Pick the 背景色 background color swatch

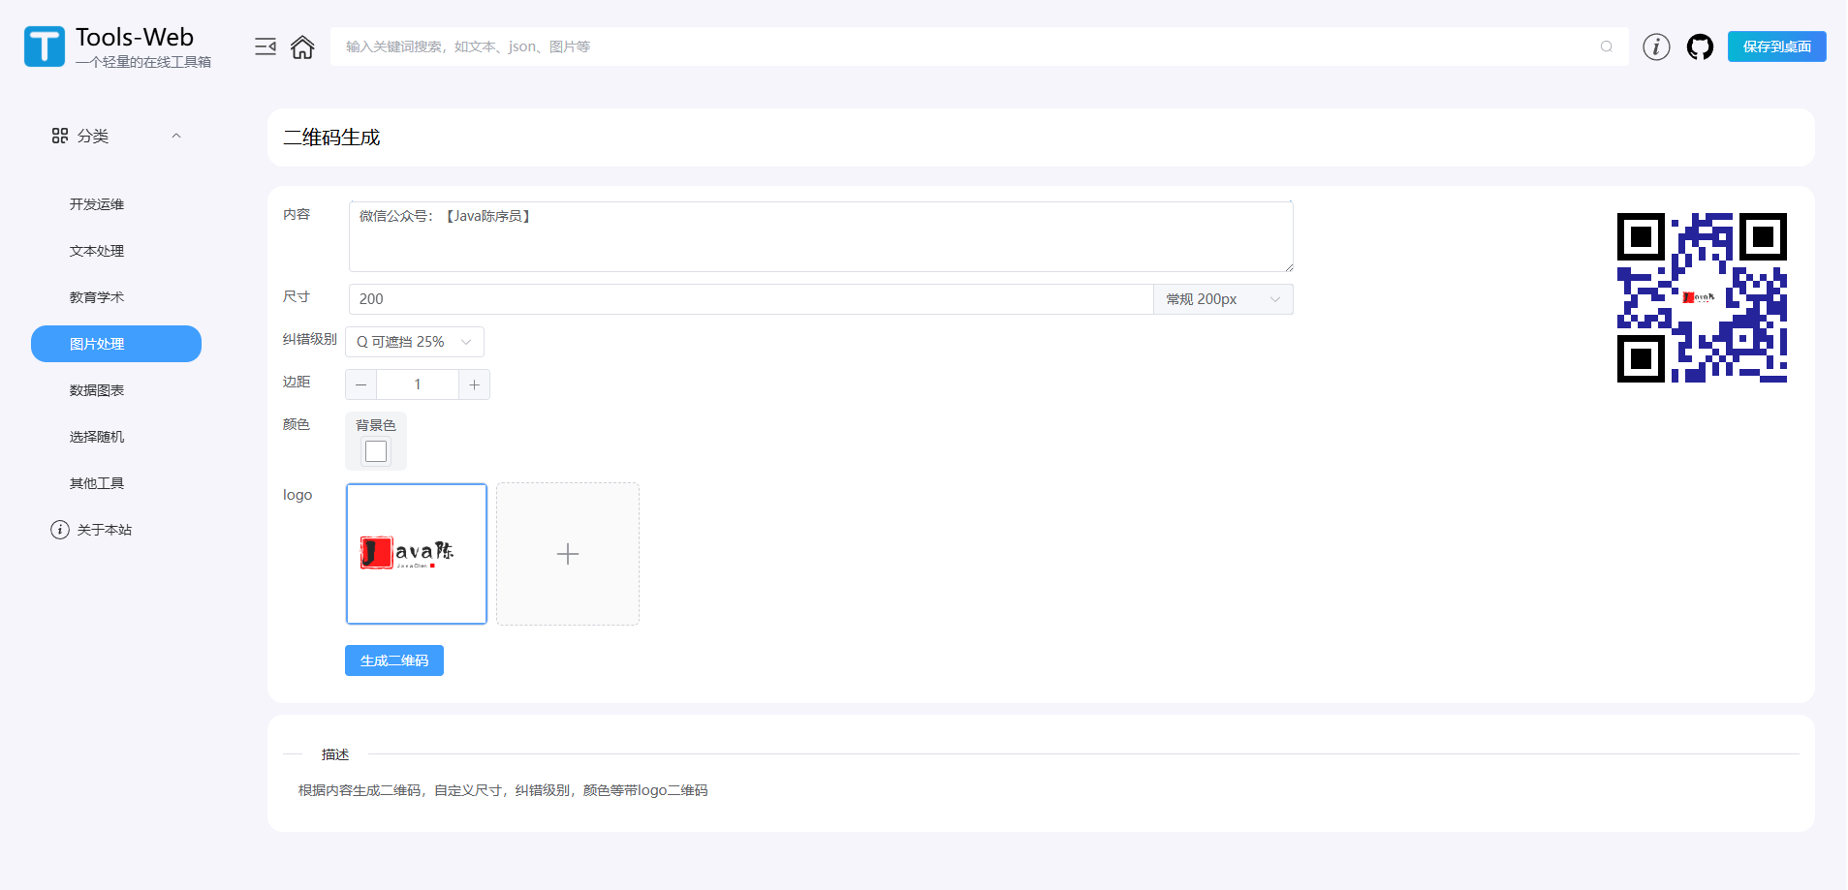coord(376,451)
